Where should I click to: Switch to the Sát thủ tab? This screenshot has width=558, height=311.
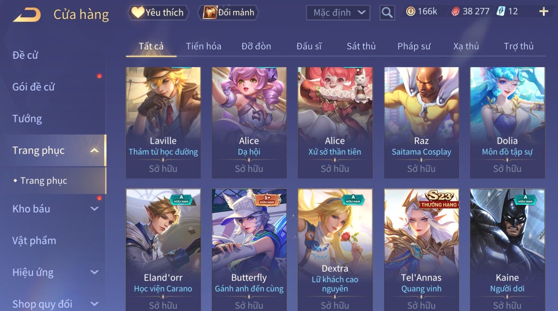coord(361,46)
